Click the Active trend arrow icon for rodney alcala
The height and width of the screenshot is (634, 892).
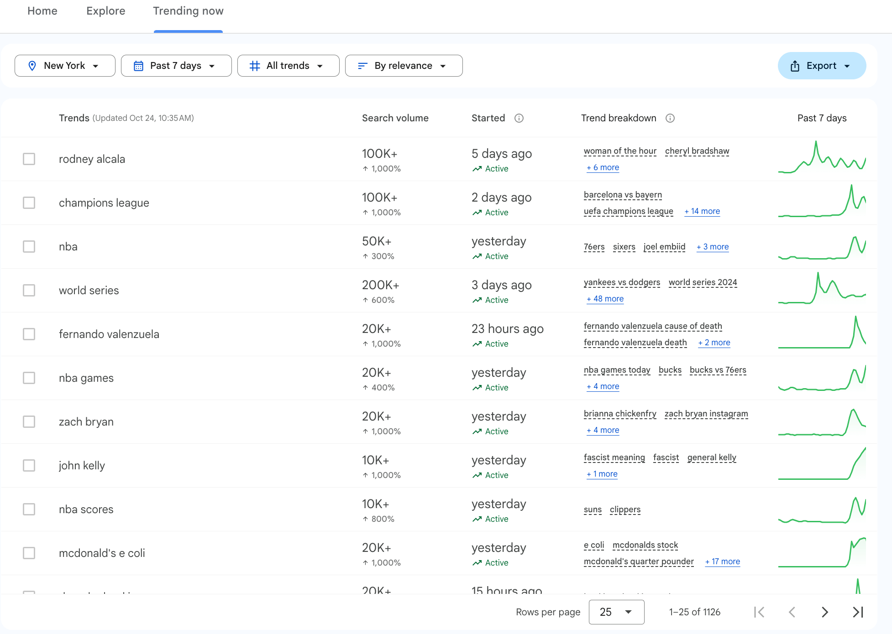click(477, 169)
